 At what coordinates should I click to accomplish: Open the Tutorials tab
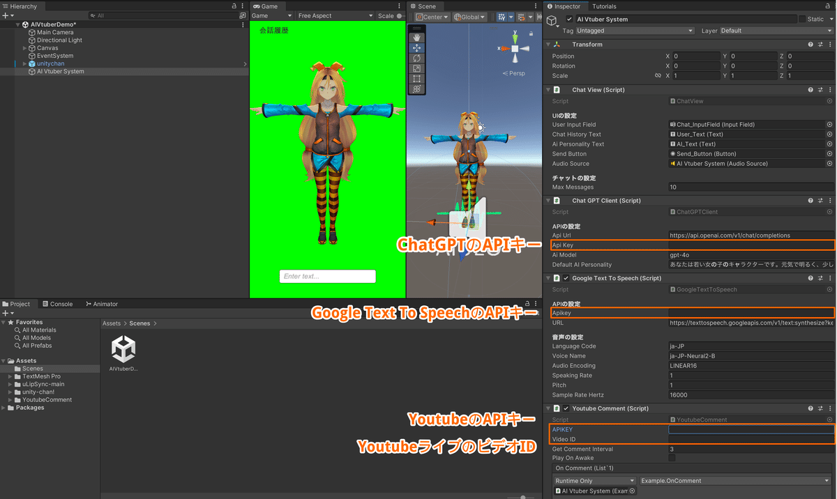pos(604,6)
